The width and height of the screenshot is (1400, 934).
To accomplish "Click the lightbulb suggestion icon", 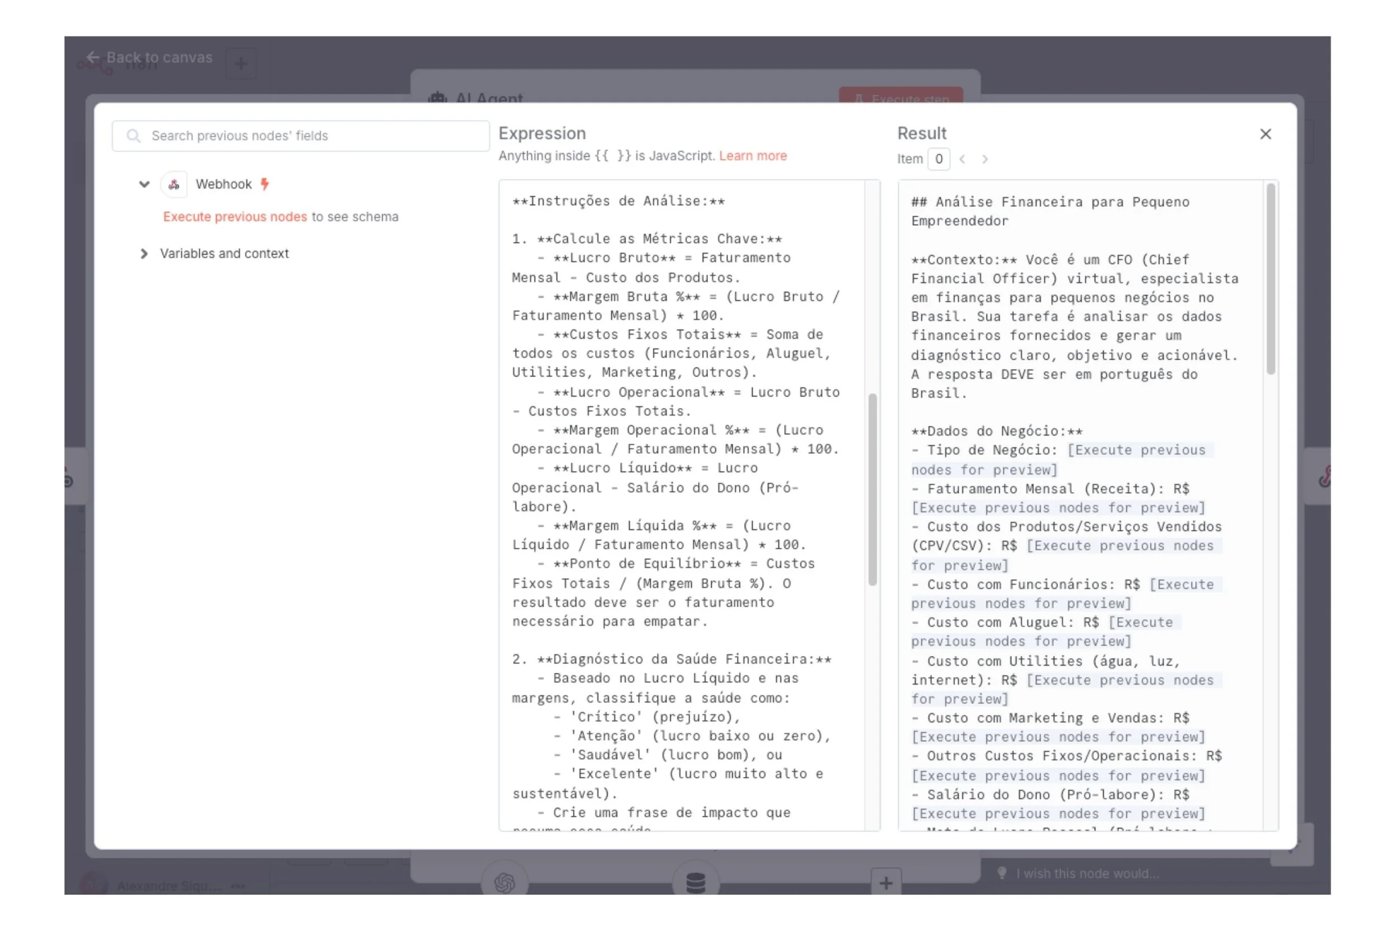I will (x=1002, y=873).
